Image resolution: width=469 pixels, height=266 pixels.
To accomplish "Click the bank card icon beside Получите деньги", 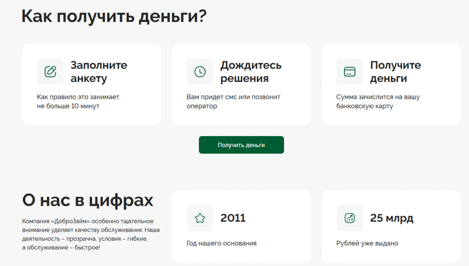I will point(349,72).
